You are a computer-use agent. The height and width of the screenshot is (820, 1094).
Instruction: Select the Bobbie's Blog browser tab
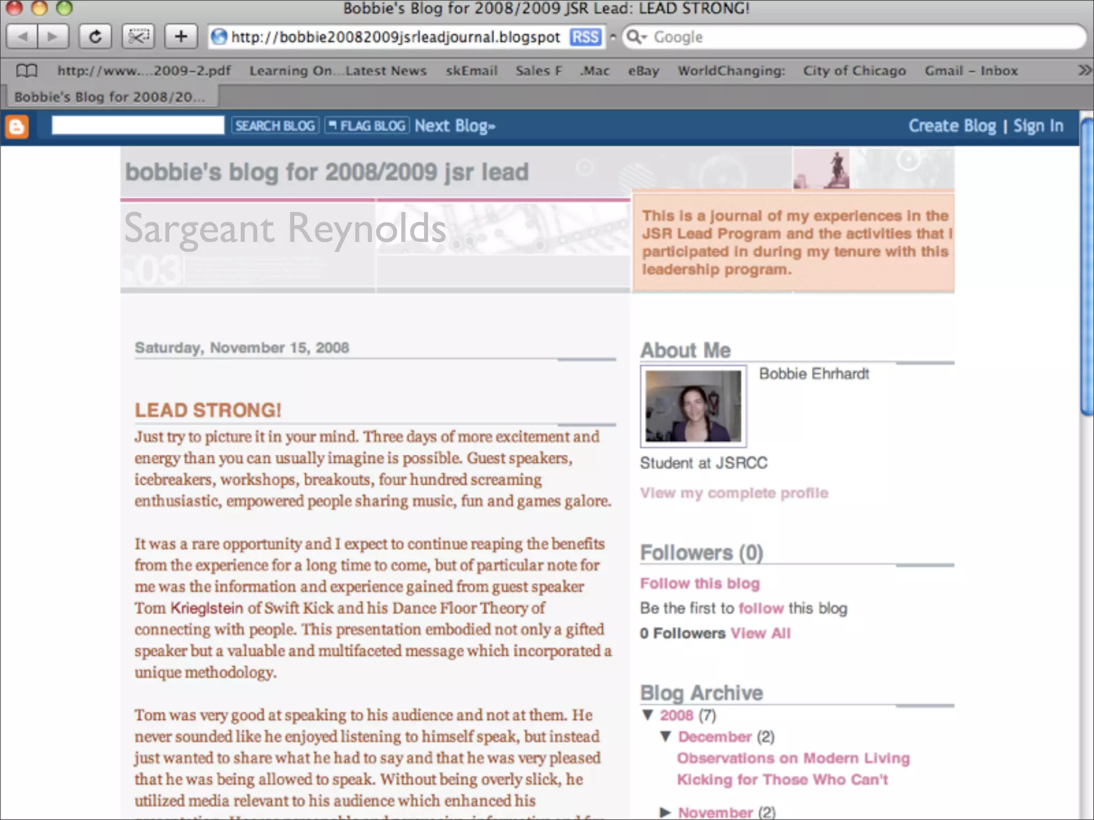(110, 97)
